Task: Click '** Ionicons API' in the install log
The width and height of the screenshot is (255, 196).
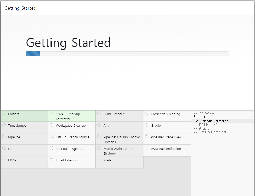Action: 205,113
